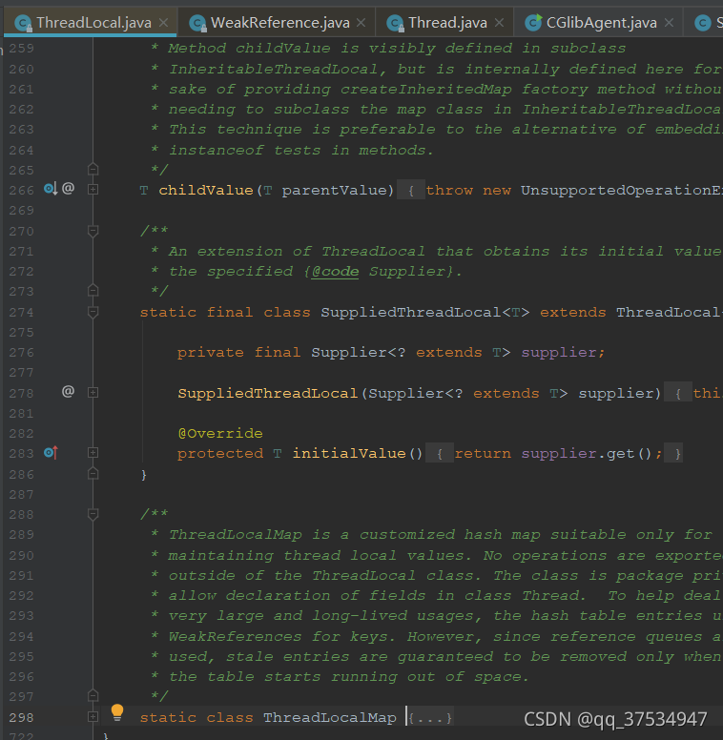Click the @ gutter marker on line 278
Viewport: 723px width, 740px height.
coord(68,391)
